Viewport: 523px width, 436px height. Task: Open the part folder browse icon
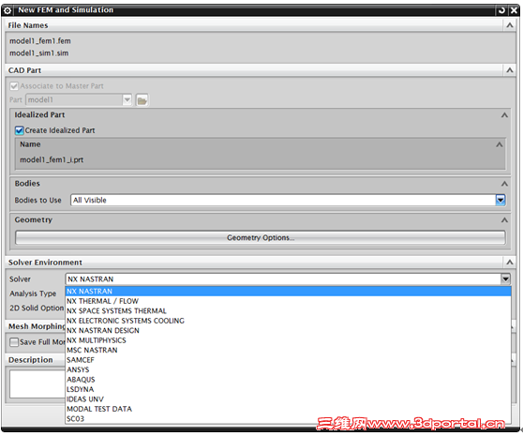[x=142, y=100]
